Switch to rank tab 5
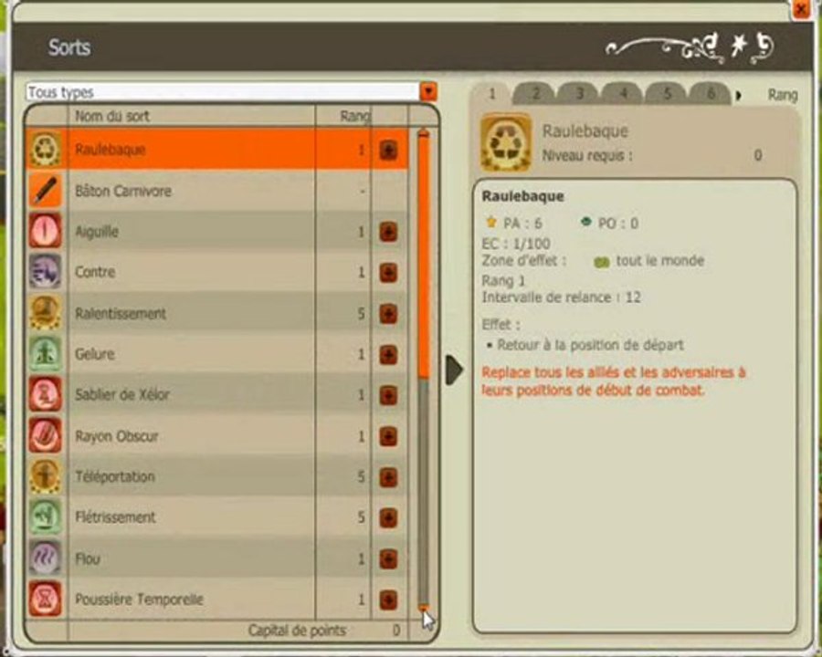This screenshot has width=822, height=657. click(667, 94)
